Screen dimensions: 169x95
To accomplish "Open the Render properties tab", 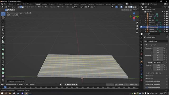I will coord(142,42).
